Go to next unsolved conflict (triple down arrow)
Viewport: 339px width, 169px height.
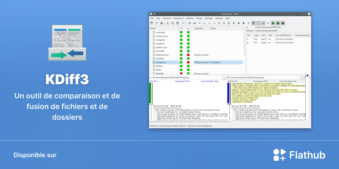[234, 23]
